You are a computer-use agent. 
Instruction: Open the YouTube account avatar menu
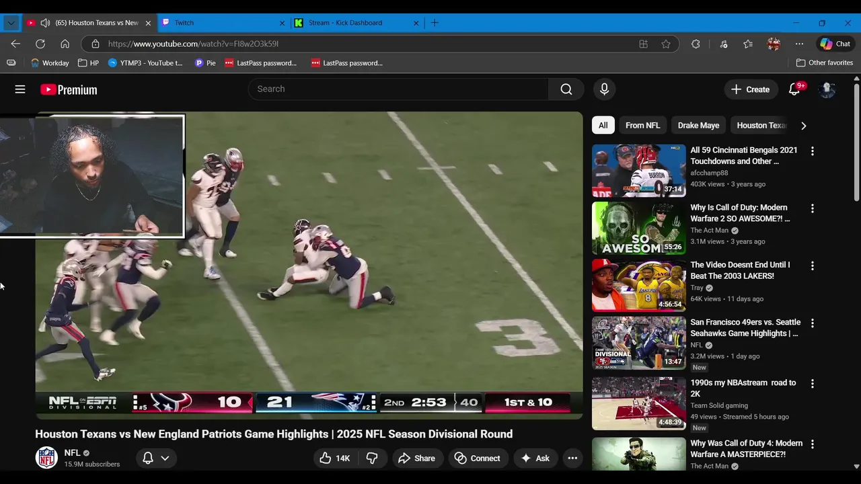(827, 89)
